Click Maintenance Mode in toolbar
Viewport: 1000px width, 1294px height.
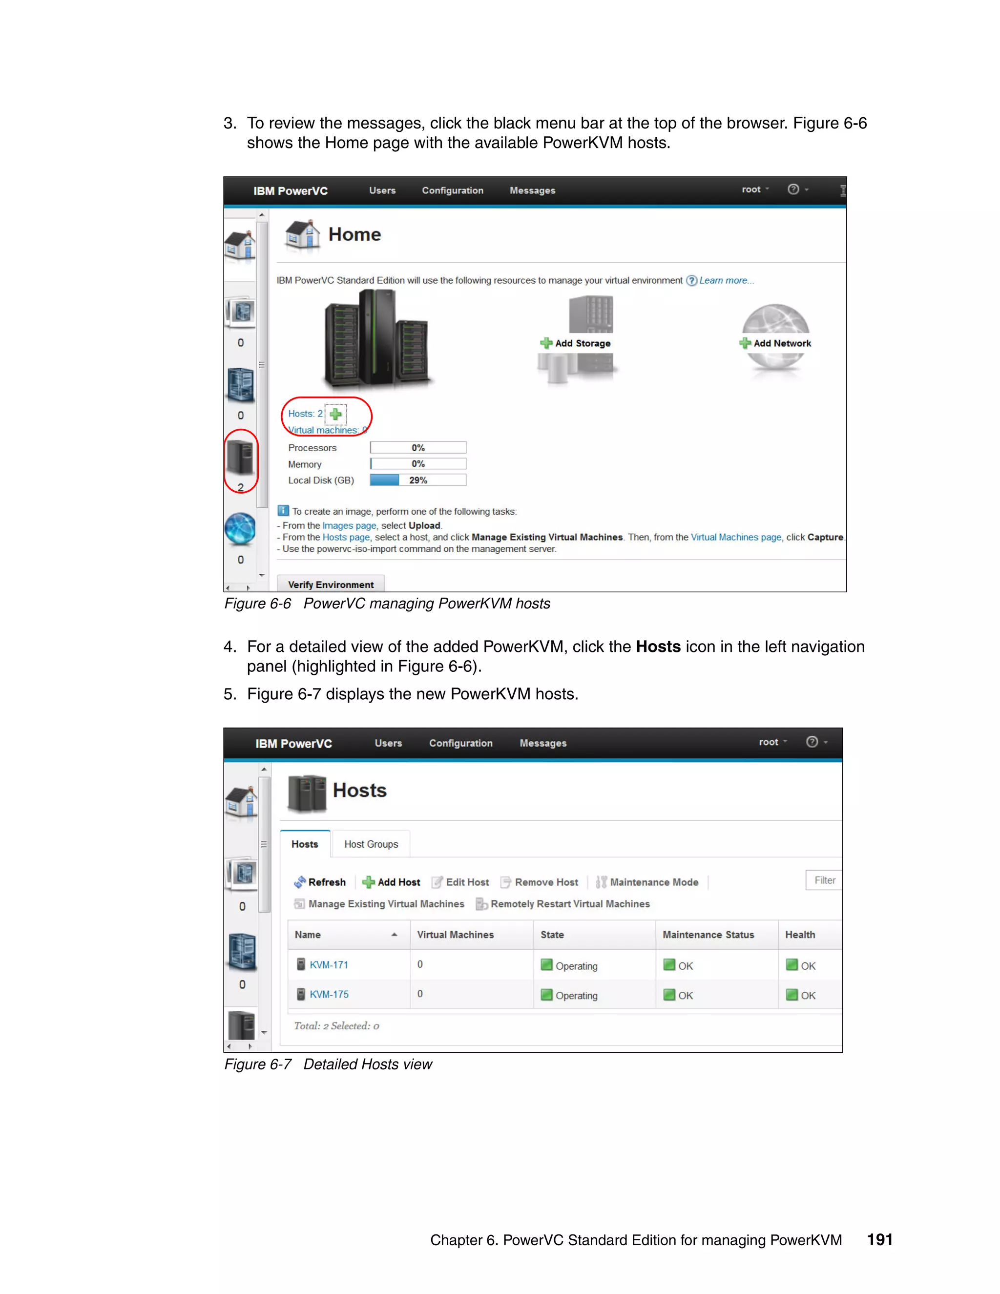tap(647, 882)
